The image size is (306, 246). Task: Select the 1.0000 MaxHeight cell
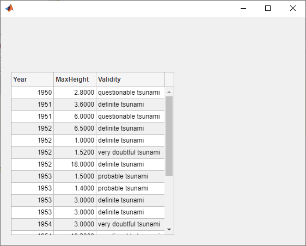(75, 140)
